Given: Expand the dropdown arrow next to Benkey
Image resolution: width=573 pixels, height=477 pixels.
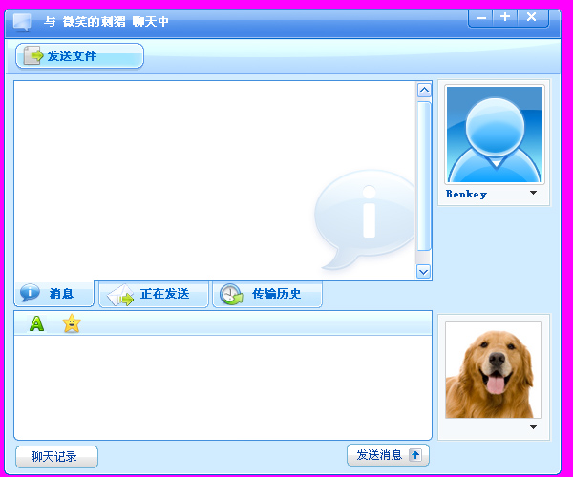Looking at the screenshot, I should (533, 193).
